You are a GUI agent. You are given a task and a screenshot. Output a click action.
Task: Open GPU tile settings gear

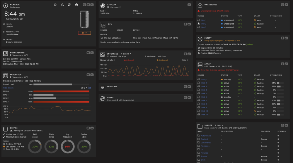185,24
